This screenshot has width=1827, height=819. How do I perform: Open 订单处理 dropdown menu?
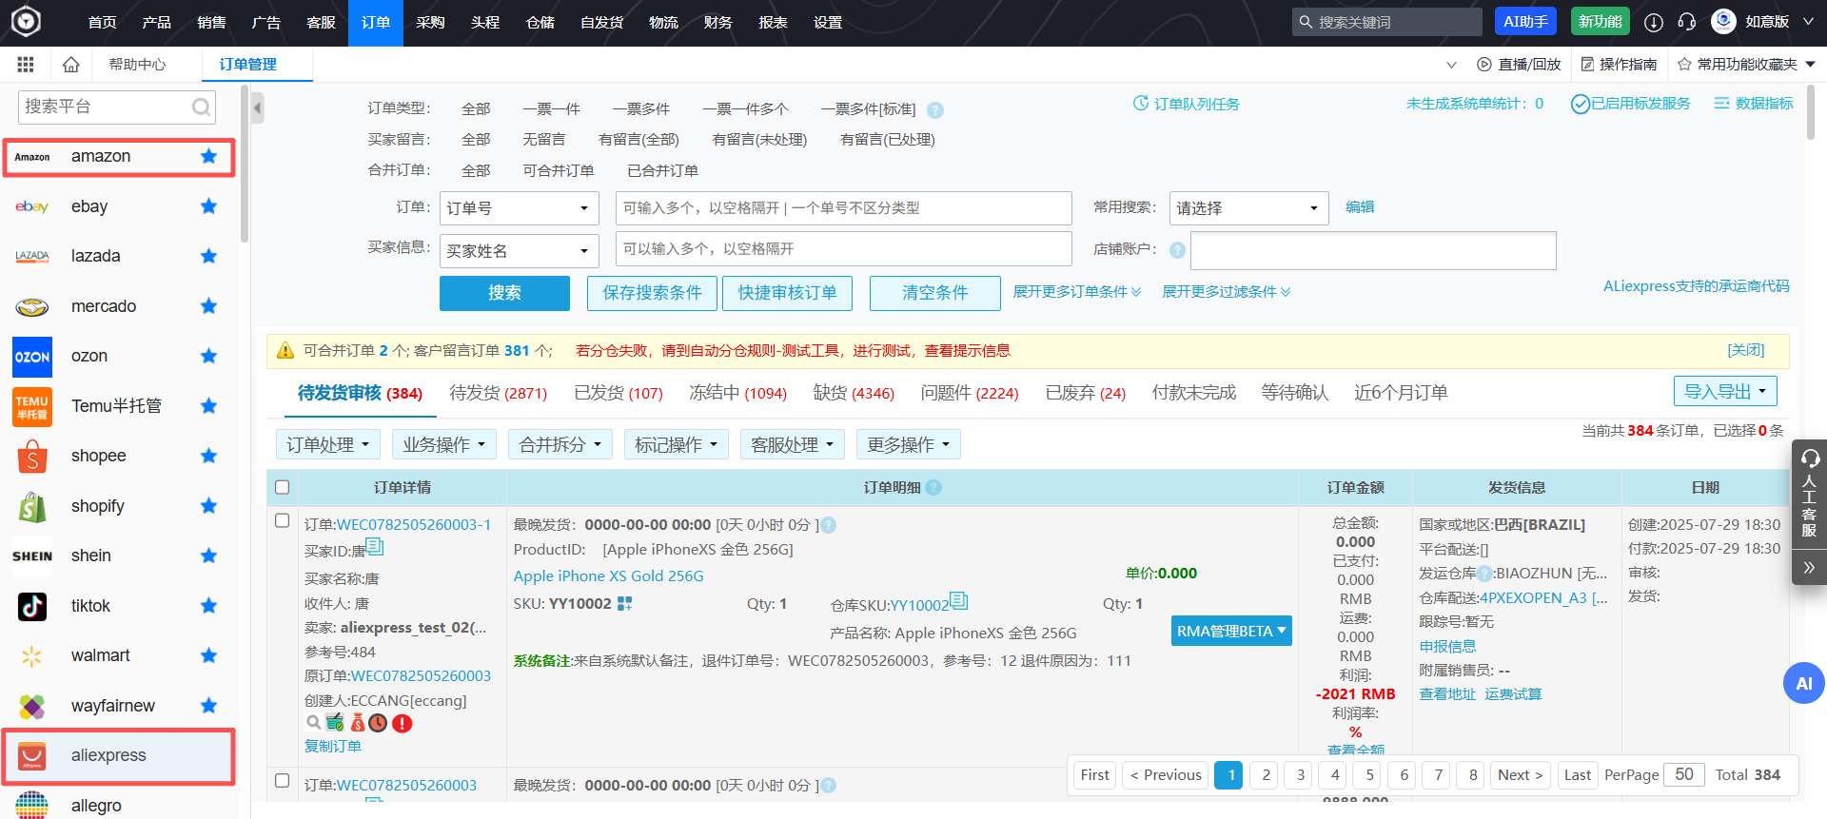(x=328, y=444)
